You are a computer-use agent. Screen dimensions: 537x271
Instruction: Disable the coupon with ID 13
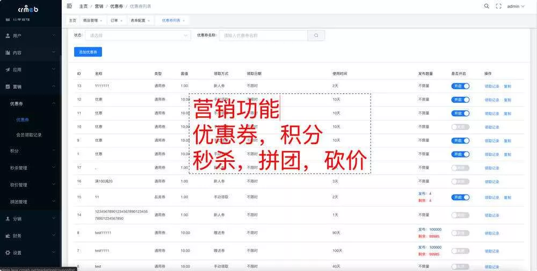pos(460,86)
